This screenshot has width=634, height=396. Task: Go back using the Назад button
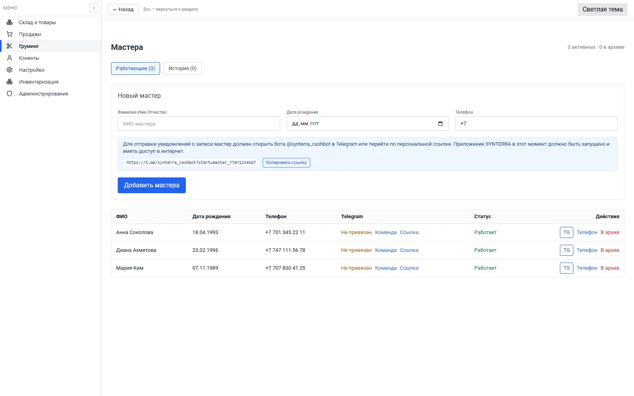[x=123, y=10]
